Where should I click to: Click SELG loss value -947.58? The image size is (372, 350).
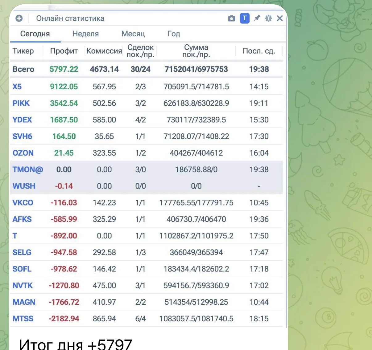pos(64,253)
